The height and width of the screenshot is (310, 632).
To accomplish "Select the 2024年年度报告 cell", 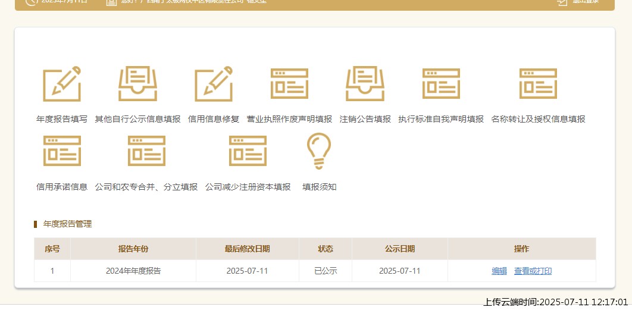I will click(x=133, y=271).
